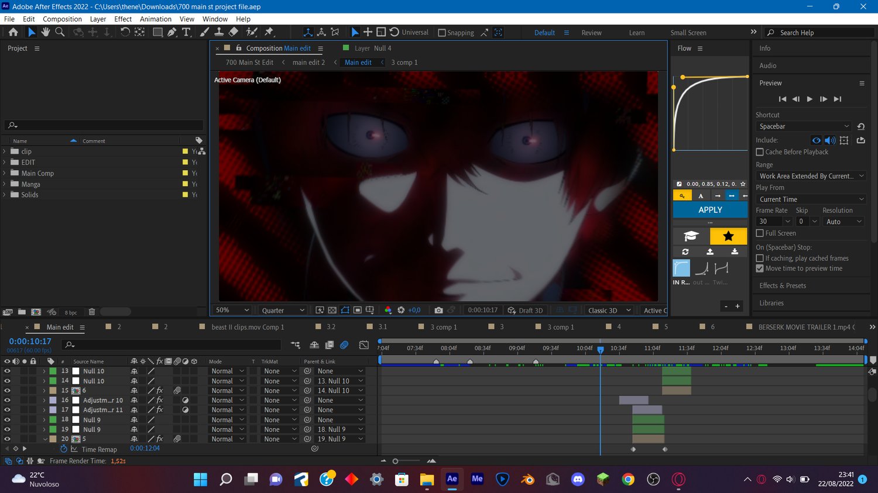Open the Quarter resolution dropdown
The width and height of the screenshot is (878, 493).
pos(283,310)
